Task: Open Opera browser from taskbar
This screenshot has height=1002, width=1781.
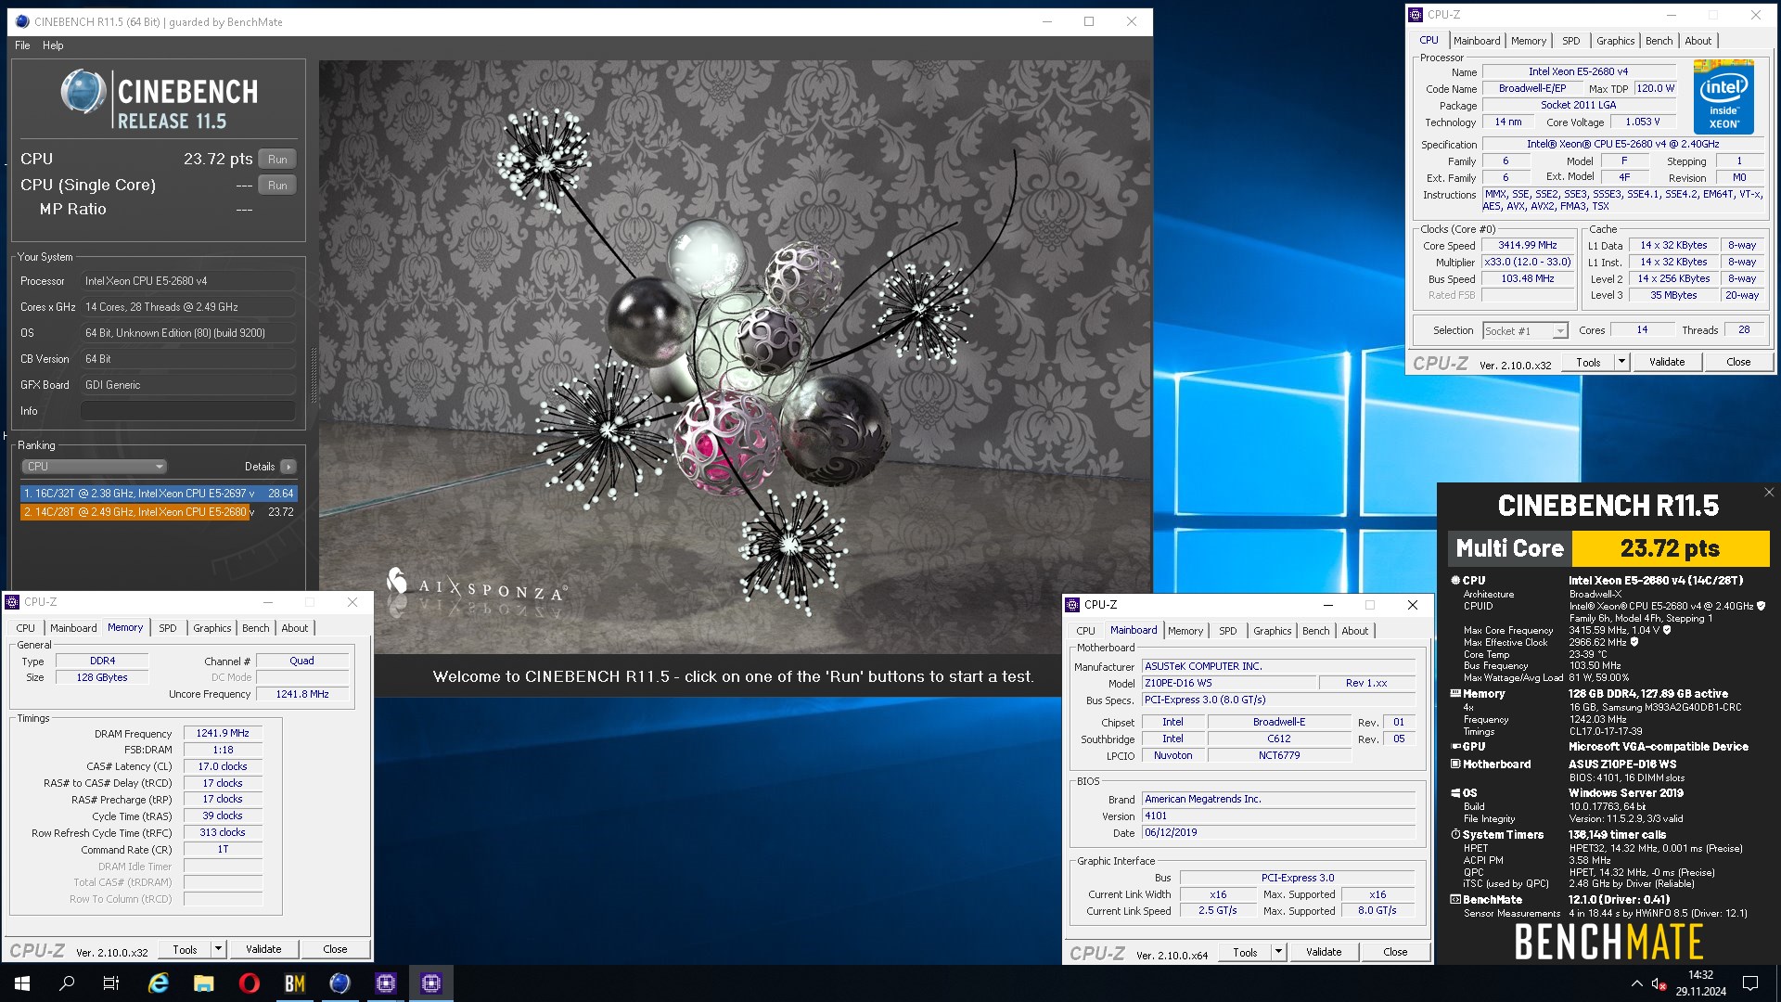Action: click(x=250, y=983)
